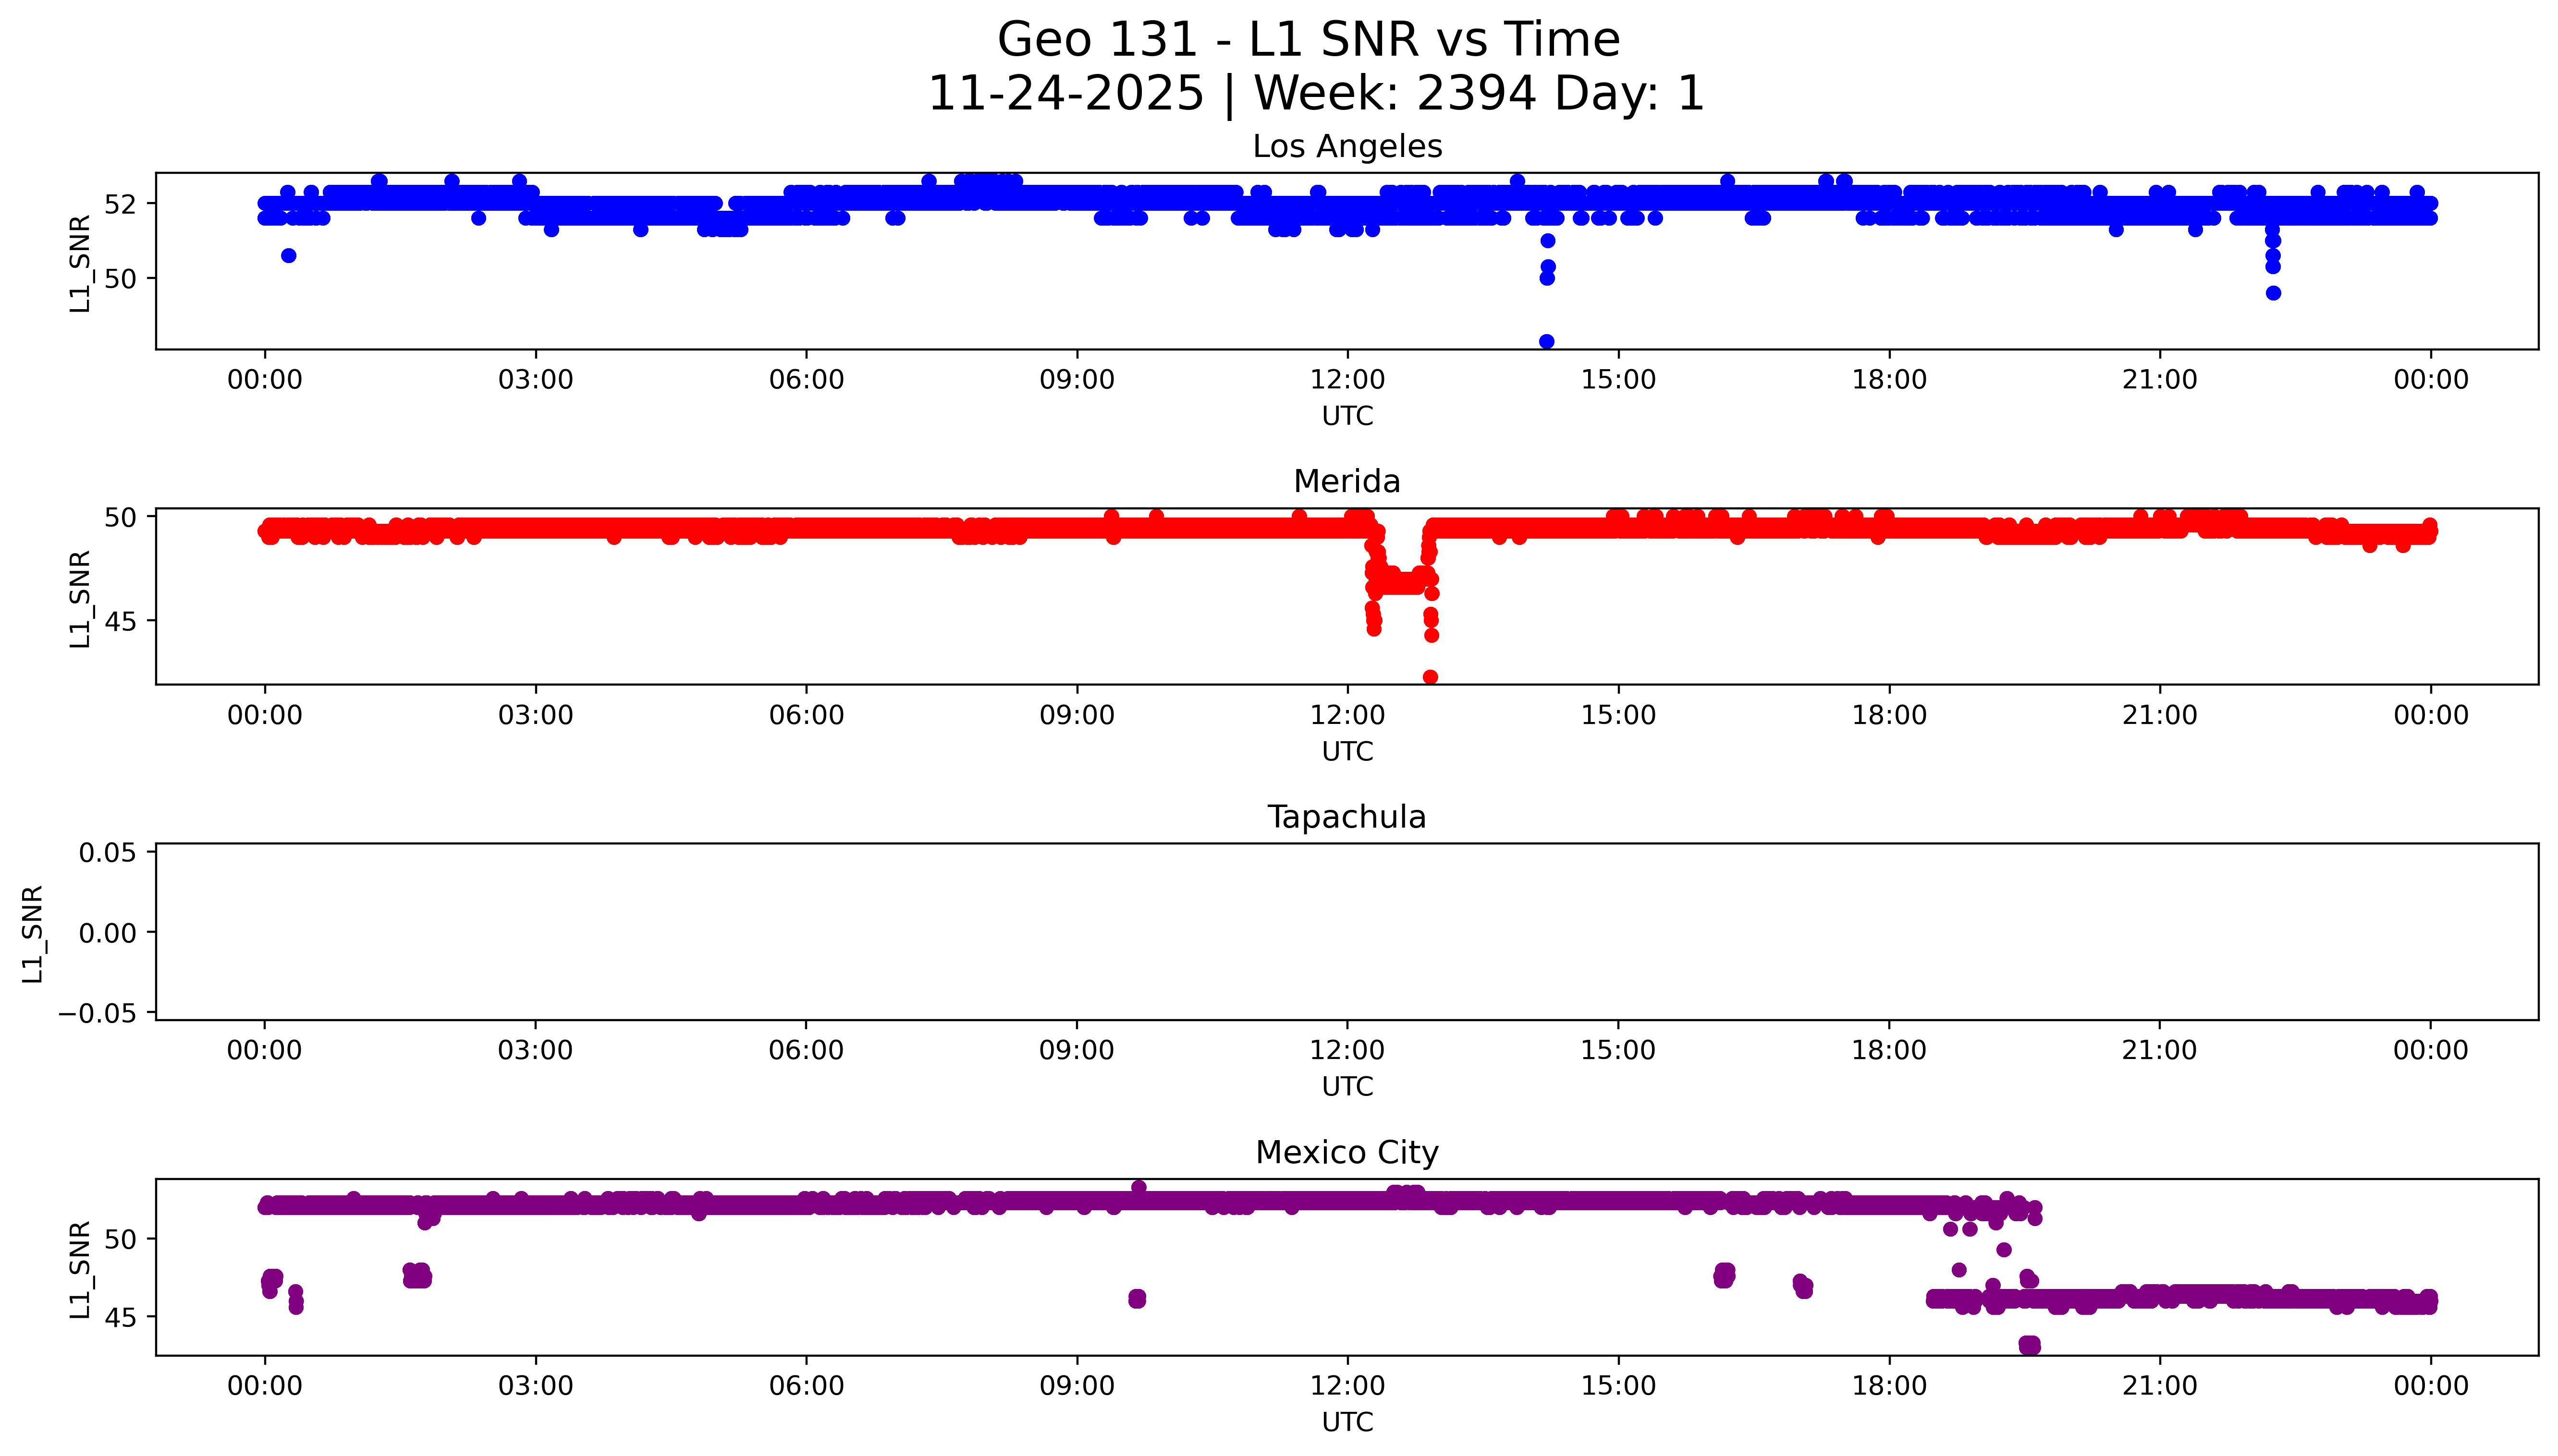2558x1456 pixels.
Task: Click the 'Los Angeles' subplot title
Action: [x=1346, y=147]
